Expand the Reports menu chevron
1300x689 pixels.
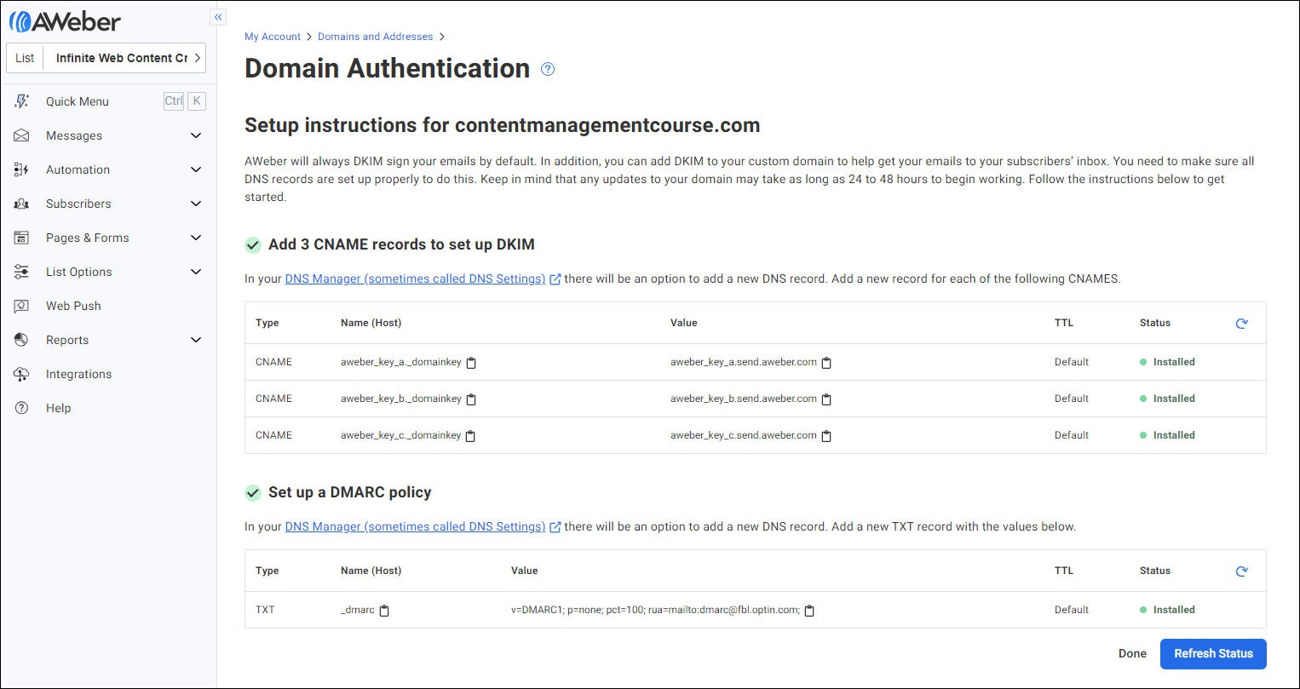point(196,340)
